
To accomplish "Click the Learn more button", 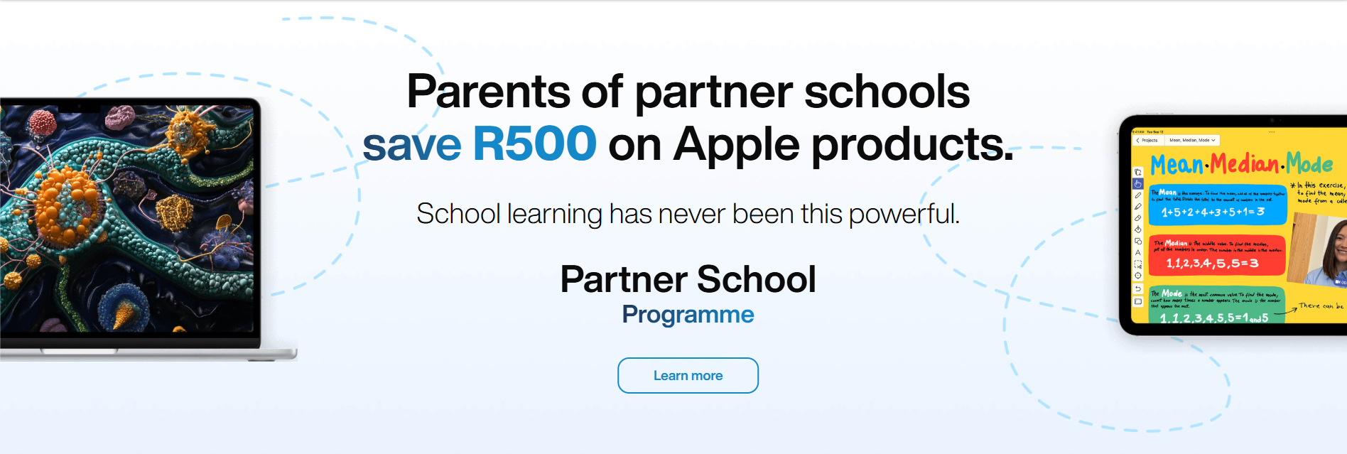I will click(x=688, y=375).
